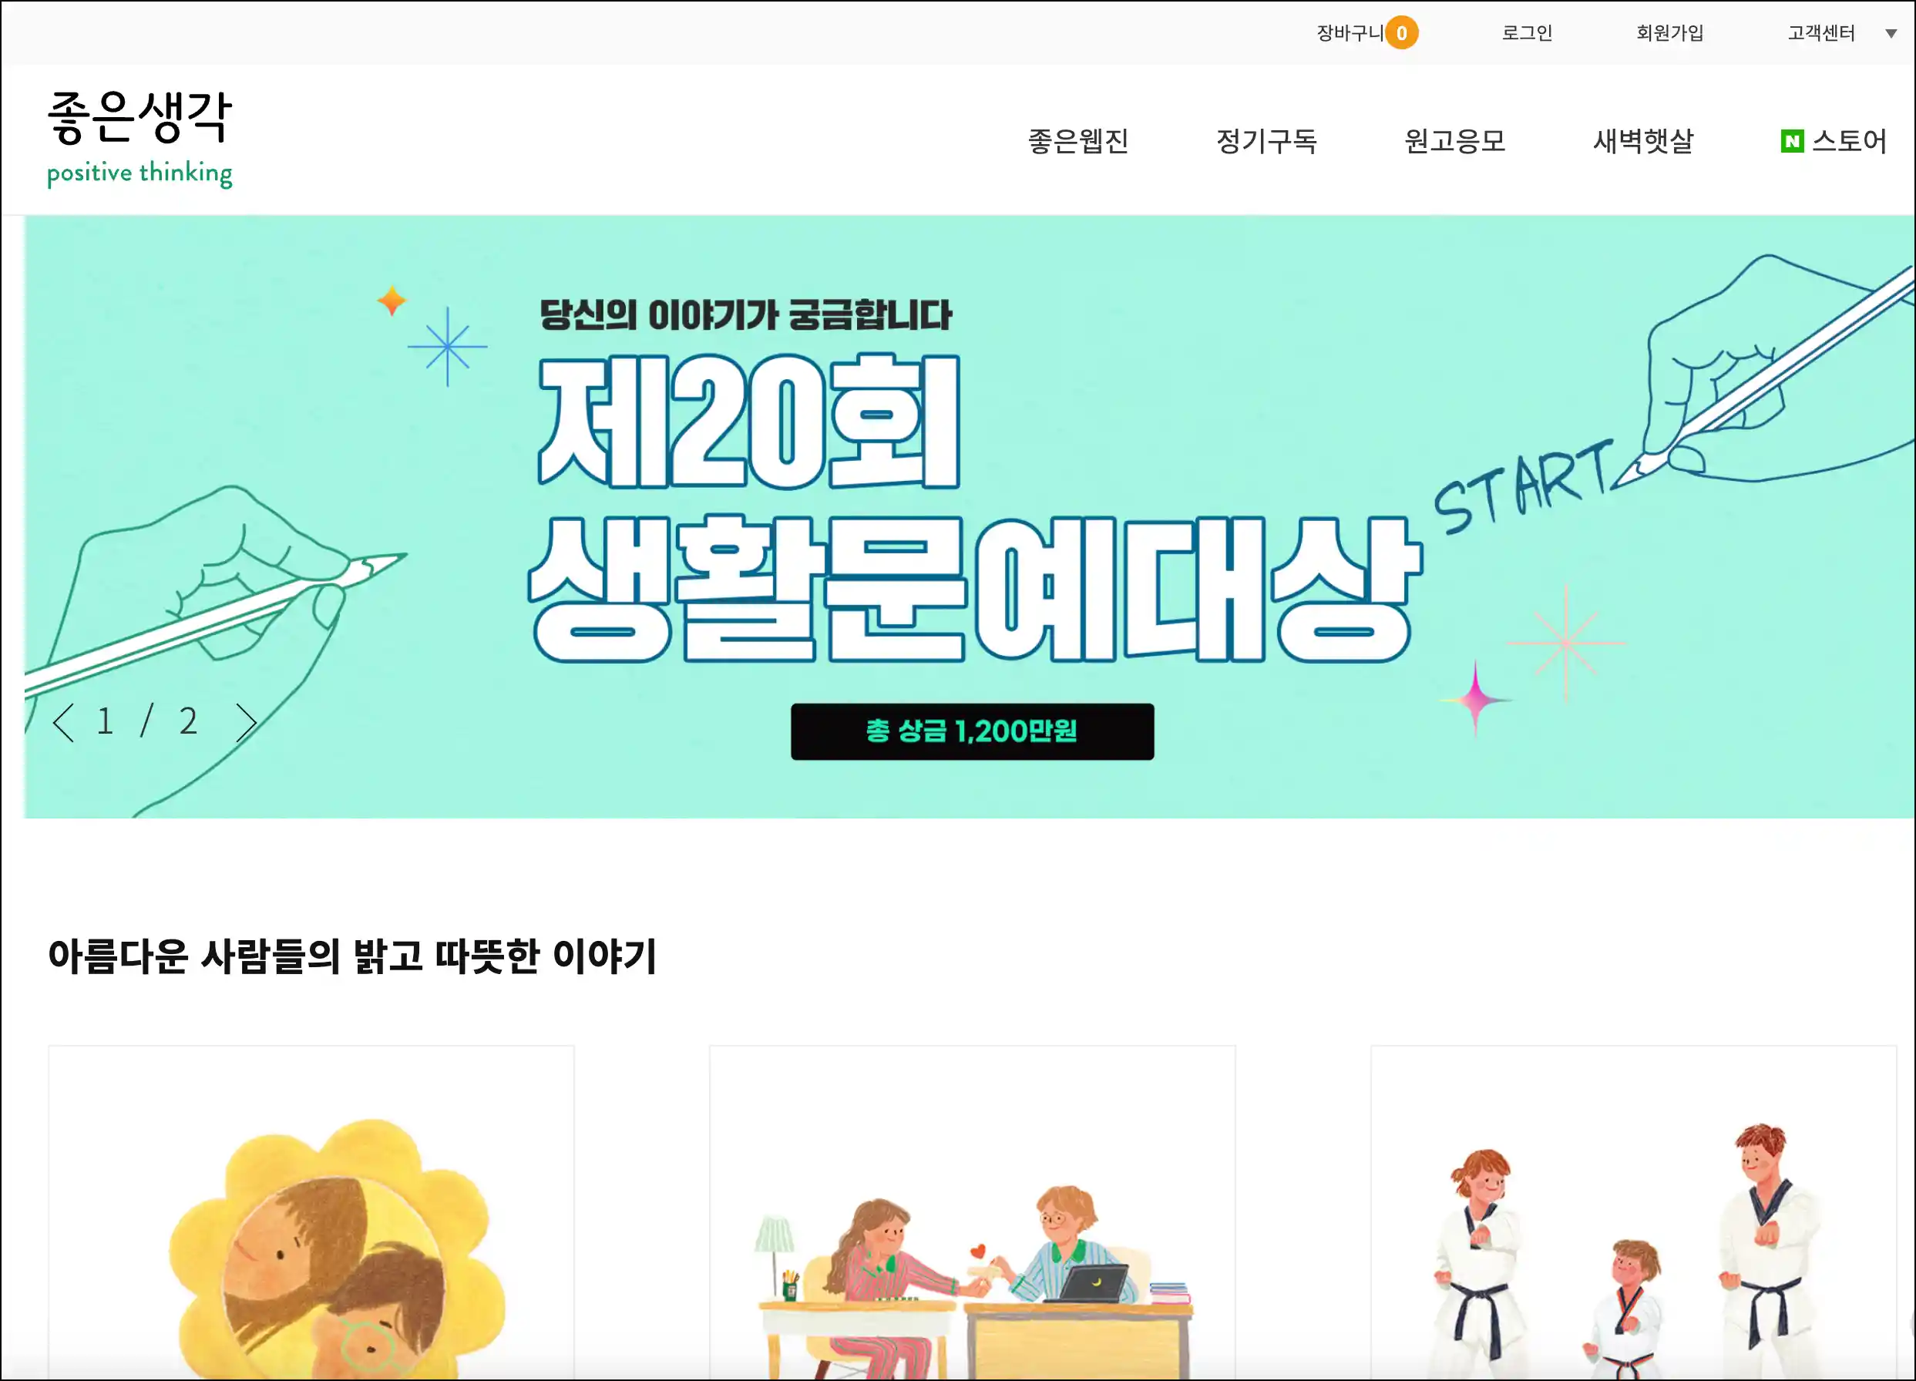Screen dimensions: 1916x1381
Task: Click the 로그인 link
Action: pyautogui.click(x=1527, y=33)
